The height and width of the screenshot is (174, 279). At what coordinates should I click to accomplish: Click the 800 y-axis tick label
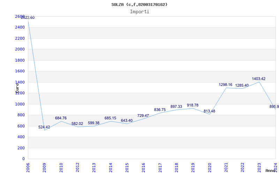21,115
